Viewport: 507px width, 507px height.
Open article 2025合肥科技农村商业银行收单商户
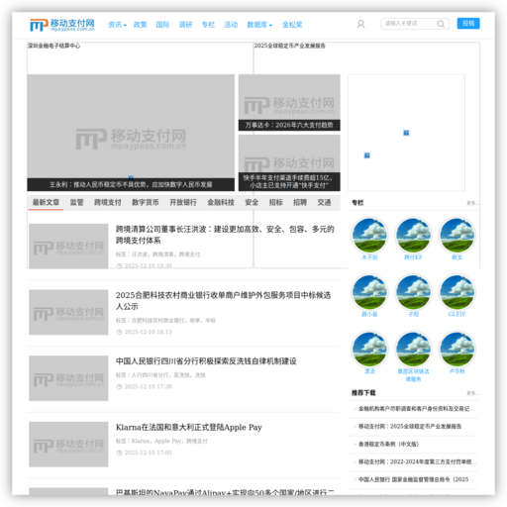click(x=223, y=301)
